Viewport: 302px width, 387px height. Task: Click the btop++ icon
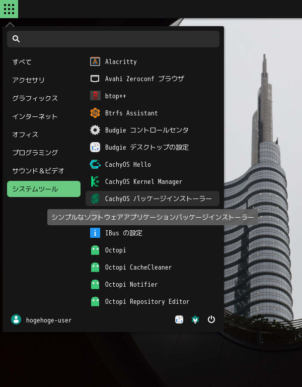pos(95,96)
